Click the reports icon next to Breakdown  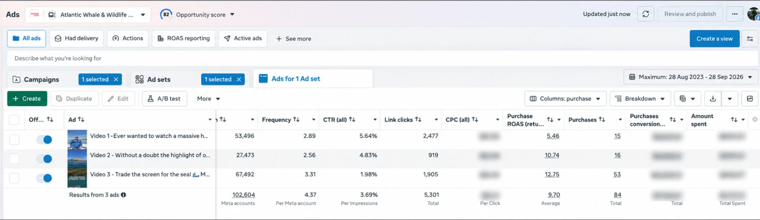coord(687,99)
